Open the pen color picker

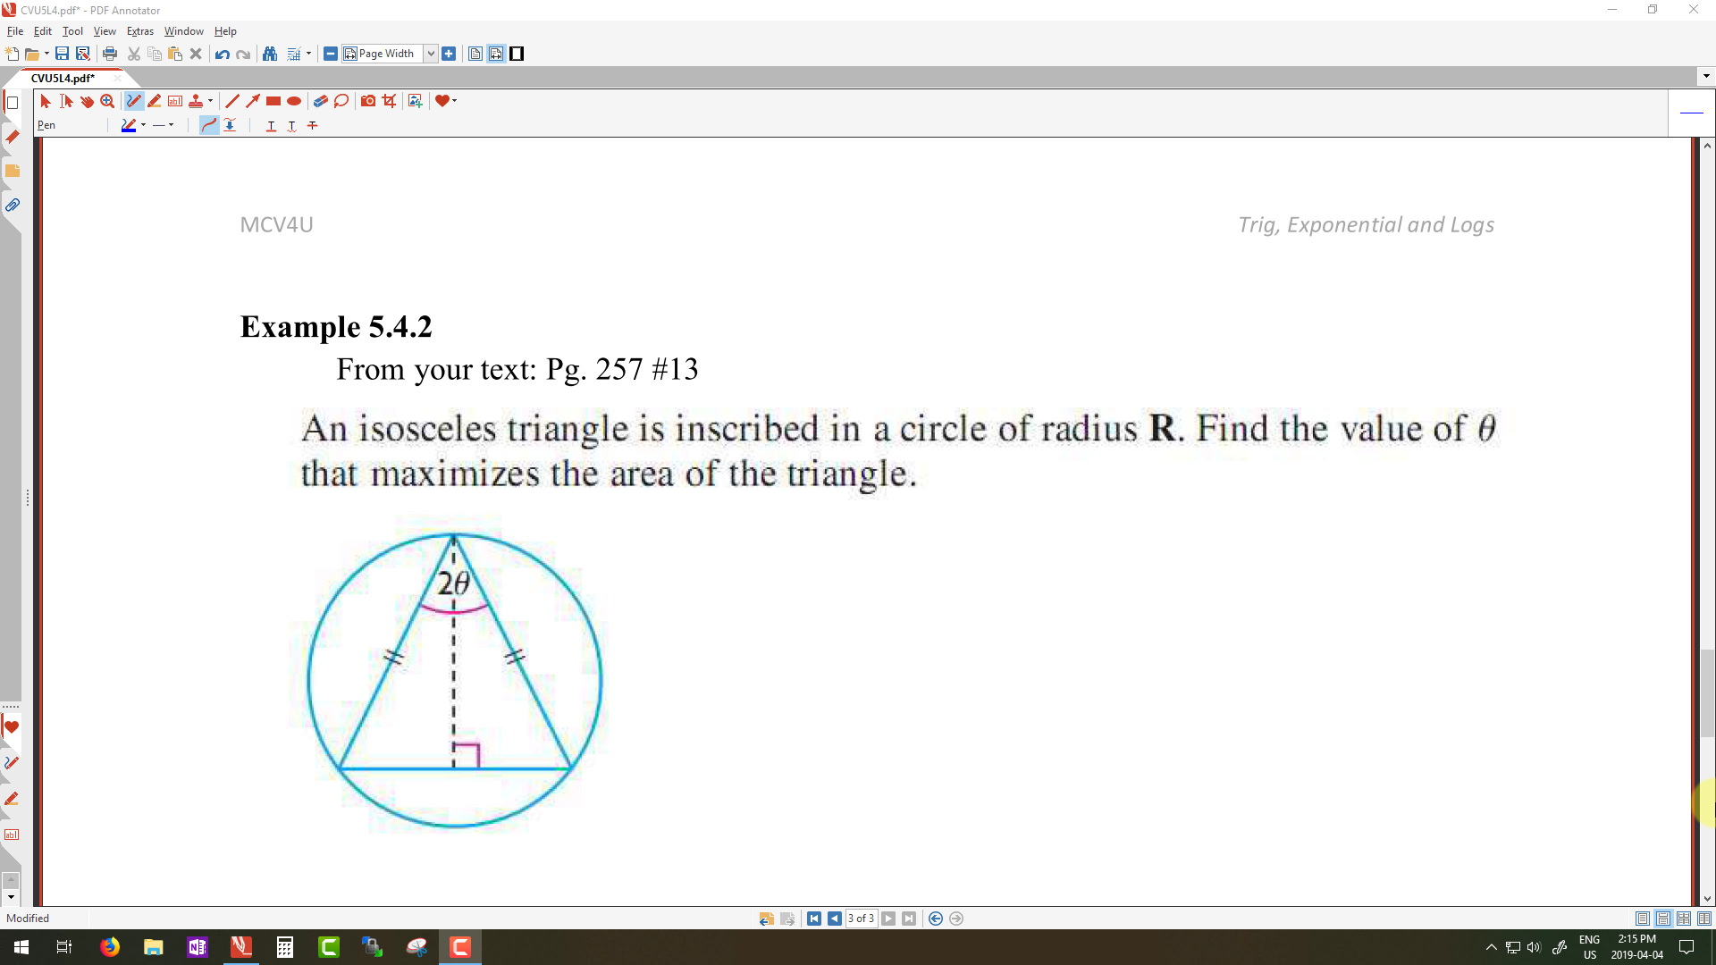click(x=129, y=125)
